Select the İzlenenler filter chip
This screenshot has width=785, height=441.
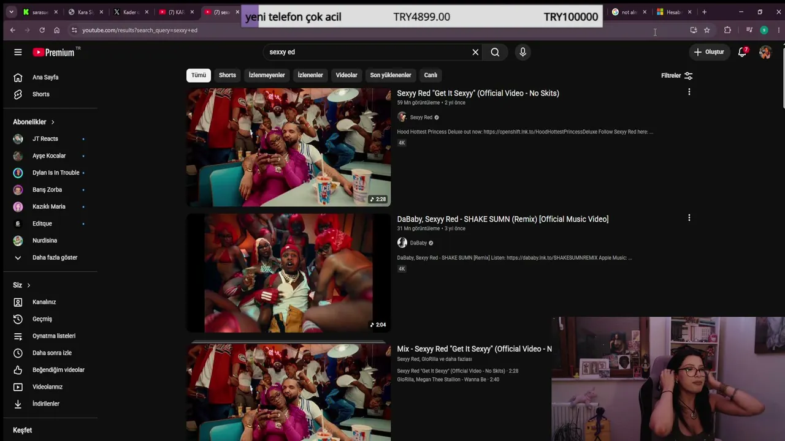(x=310, y=75)
